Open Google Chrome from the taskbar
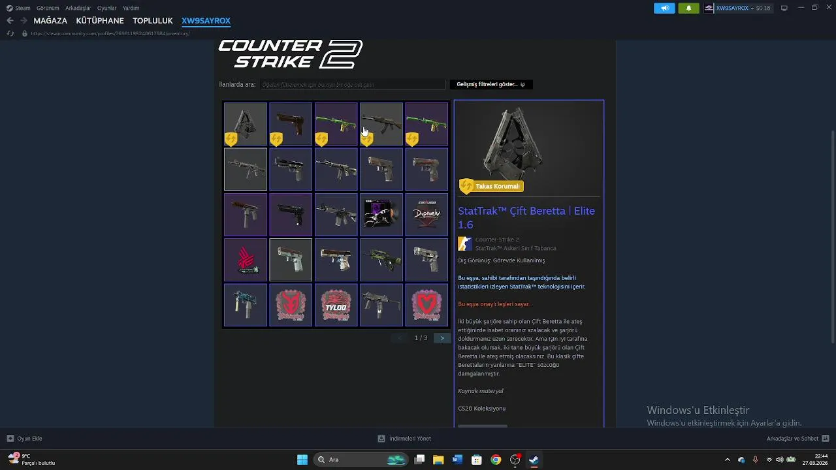This screenshot has height=470, width=836. point(496,460)
